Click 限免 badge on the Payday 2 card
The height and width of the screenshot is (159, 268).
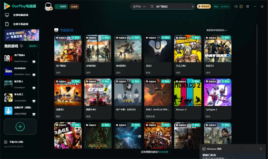(225, 38)
